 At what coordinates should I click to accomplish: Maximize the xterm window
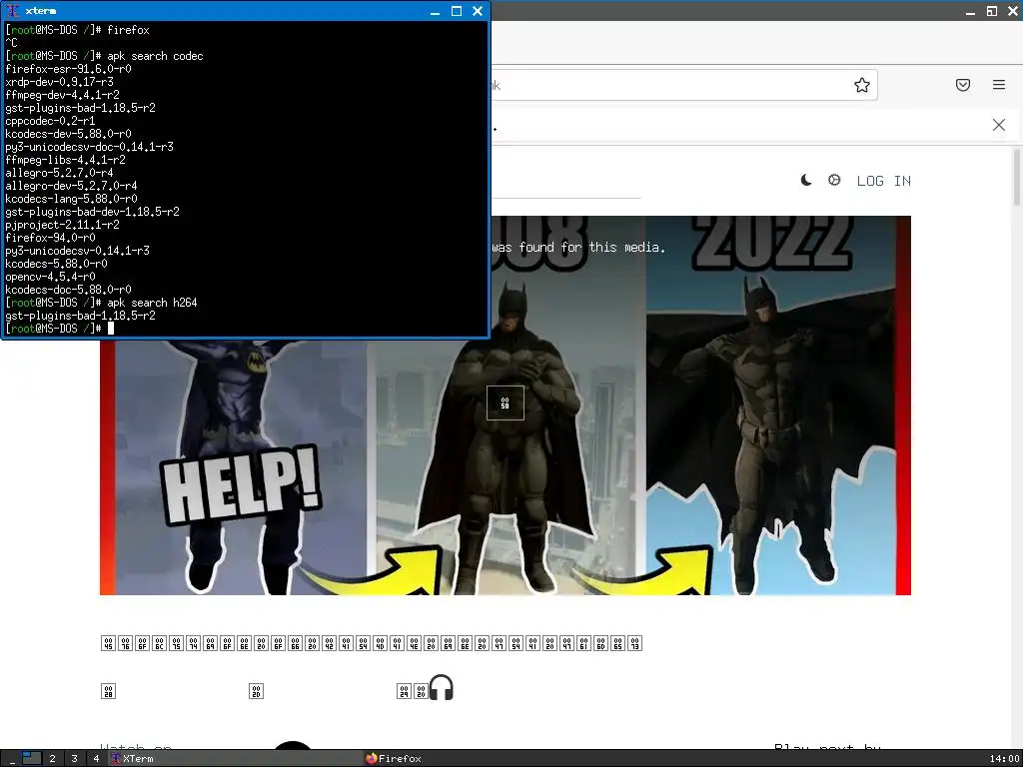[457, 11]
